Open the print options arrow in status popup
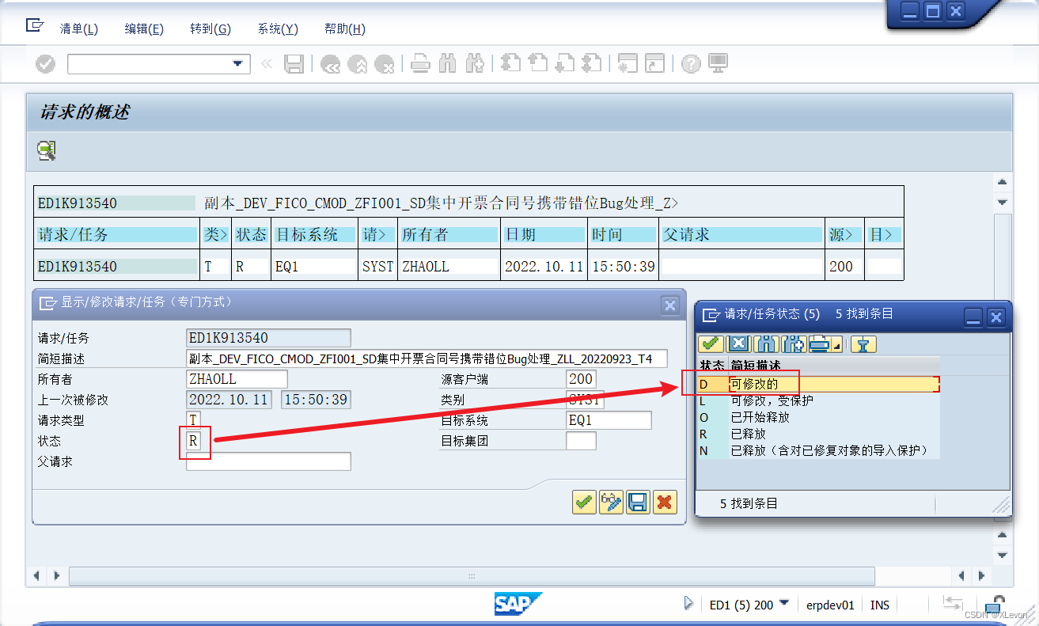This screenshot has height=626, width=1039. click(836, 347)
